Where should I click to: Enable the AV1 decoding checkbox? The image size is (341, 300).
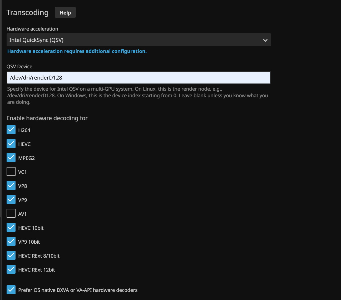tap(11, 214)
